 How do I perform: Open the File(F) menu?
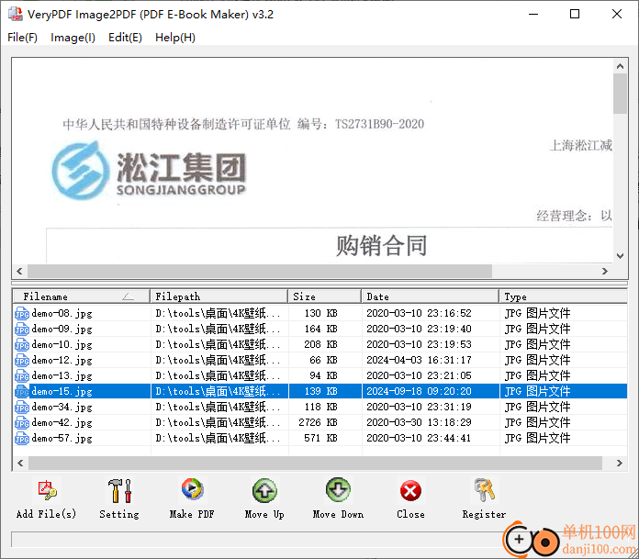tap(22, 38)
